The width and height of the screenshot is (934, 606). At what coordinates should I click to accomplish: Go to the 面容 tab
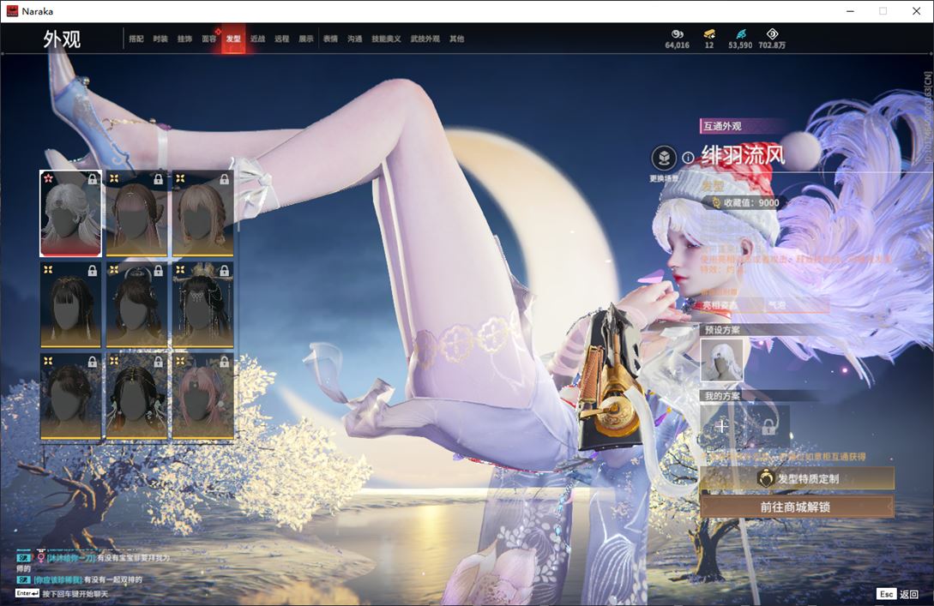coord(208,39)
